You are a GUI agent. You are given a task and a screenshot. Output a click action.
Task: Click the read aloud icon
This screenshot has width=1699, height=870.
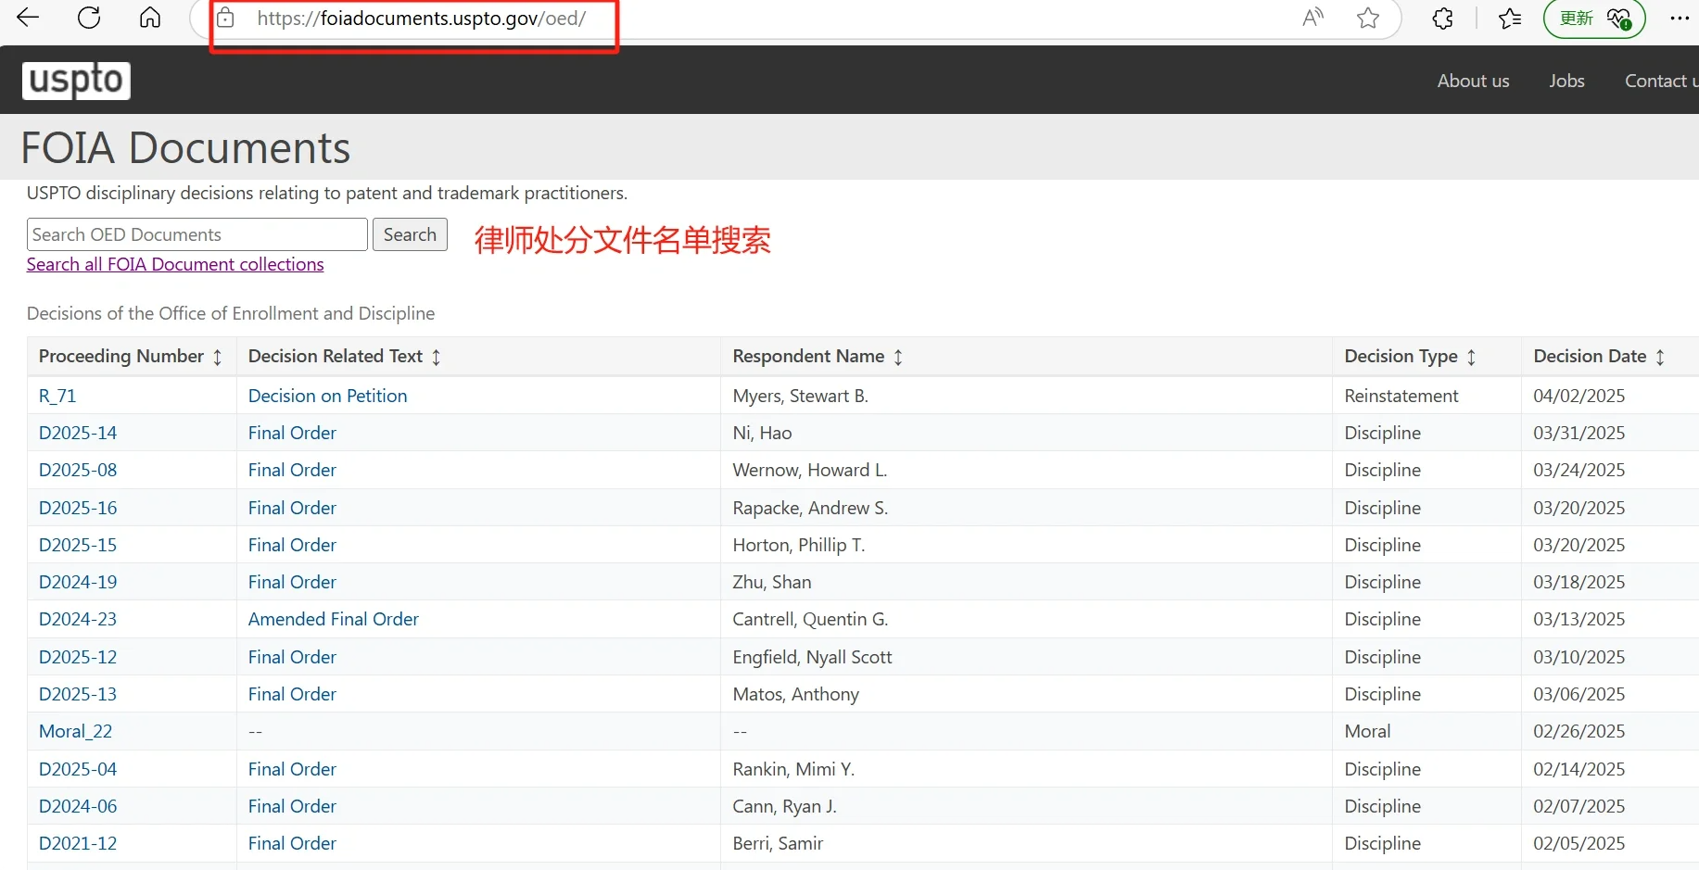1312,18
